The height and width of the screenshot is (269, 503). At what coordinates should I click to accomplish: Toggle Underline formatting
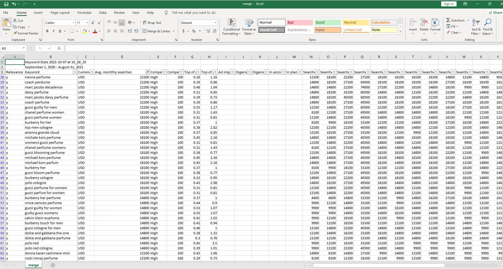[x=60, y=31]
